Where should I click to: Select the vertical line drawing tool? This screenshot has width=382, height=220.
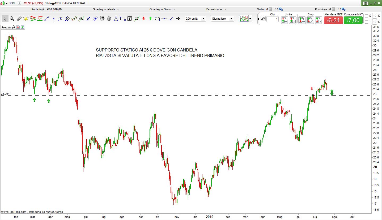(54, 19)
